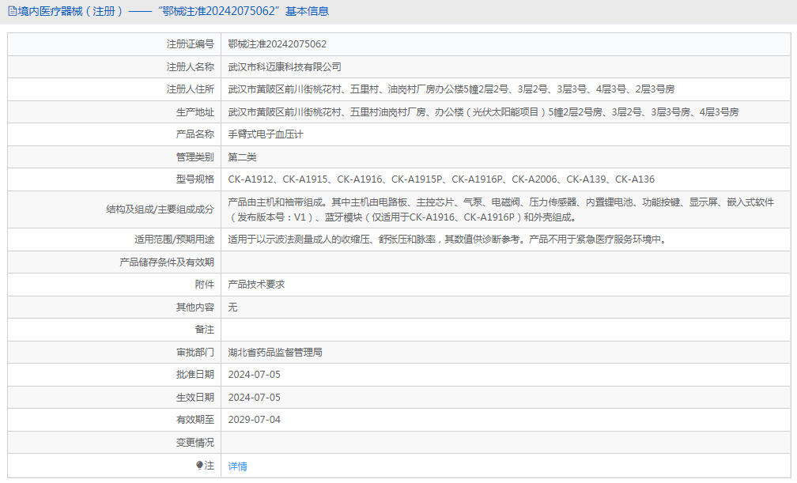Click the 型号规格 row label

pyautogui.click(x=195, y=179)
